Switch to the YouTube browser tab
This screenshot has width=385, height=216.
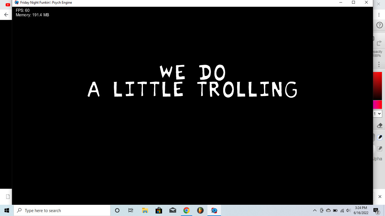[x=8, y=4]
